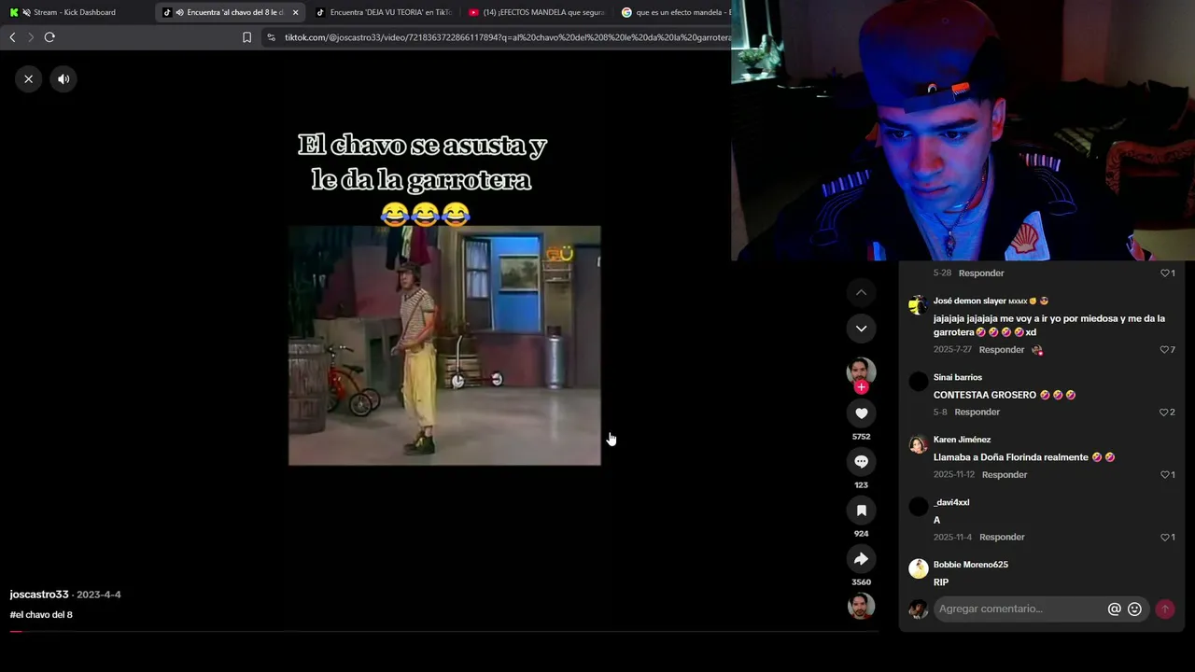The height and width of the screenshot is (672, 1195).
Task: Click the 3560 shares count
Action: pos(861,582)
